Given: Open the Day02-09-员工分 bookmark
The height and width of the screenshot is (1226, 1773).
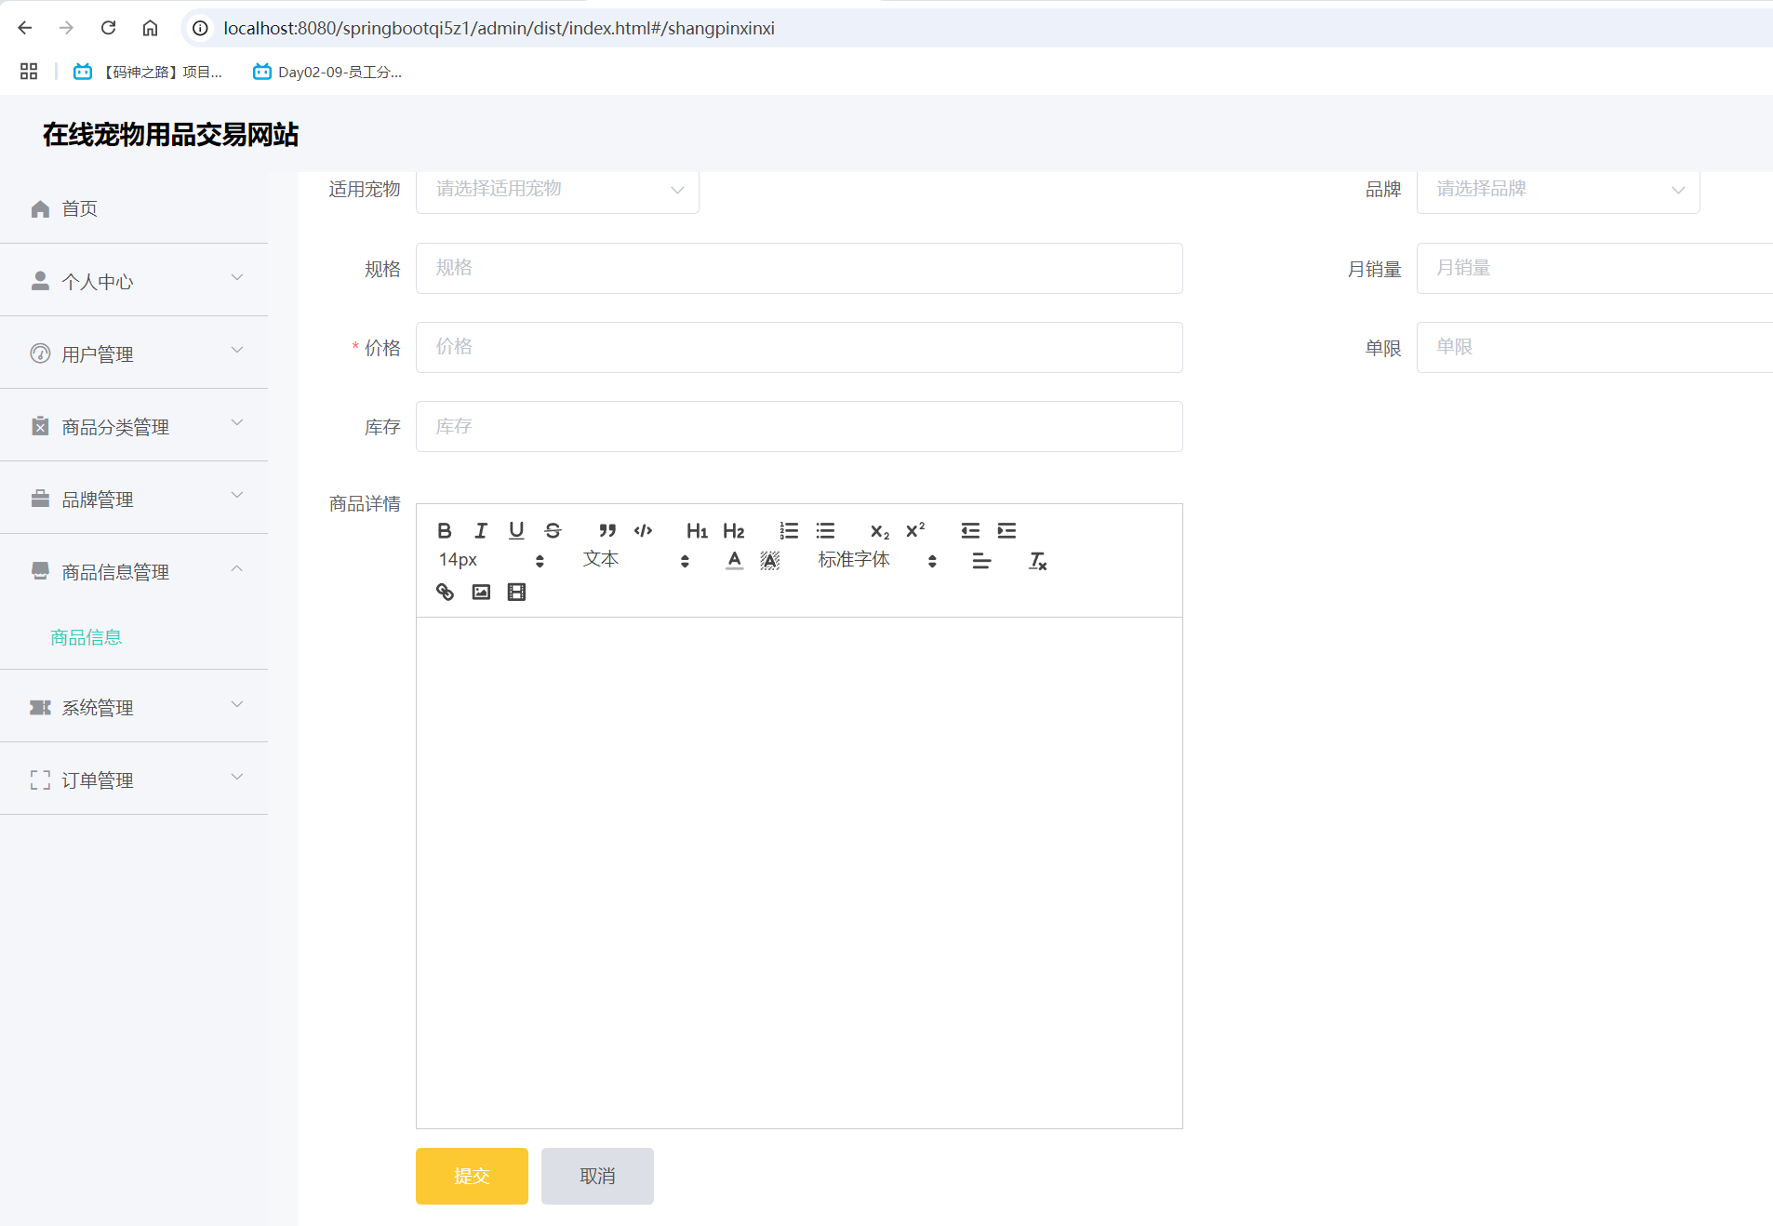Looking at the screenshot, I should click(327, 72).
